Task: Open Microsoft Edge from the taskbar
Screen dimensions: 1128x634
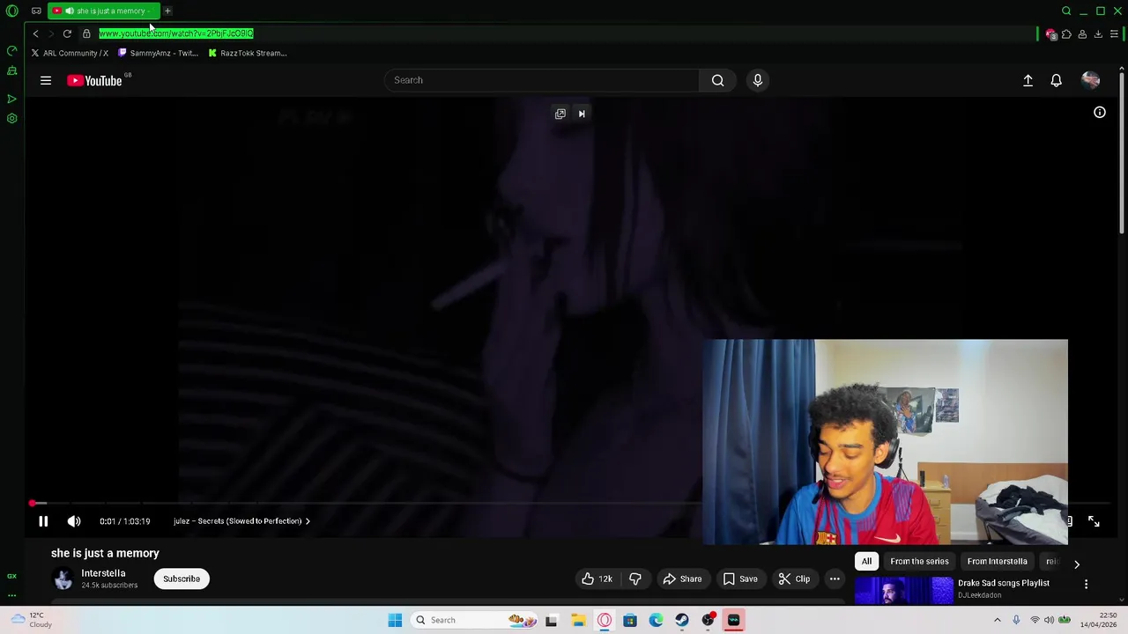Action: [656, 620]
